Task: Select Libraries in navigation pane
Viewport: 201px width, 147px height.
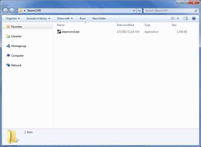Action: click(16, 36)
